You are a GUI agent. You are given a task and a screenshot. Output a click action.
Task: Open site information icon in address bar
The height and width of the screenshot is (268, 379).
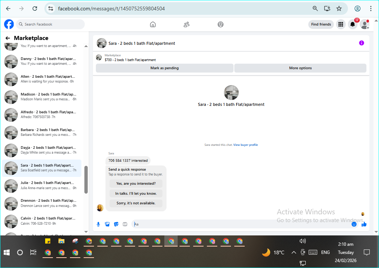pyautogui.click(x=50, y=9)
